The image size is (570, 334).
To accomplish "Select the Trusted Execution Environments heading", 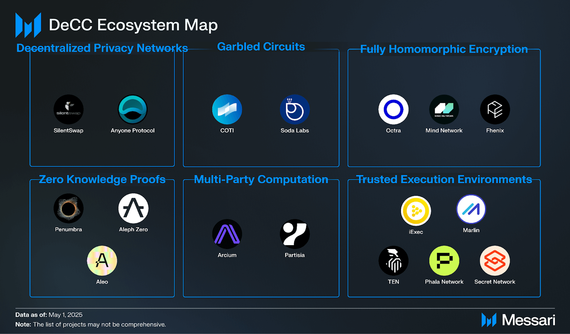I will coord(444,179).
